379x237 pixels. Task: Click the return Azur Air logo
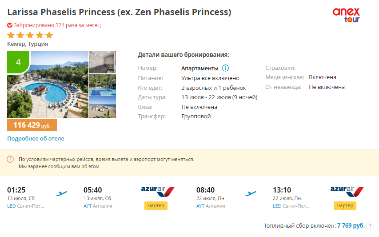[x=347, y=191]
